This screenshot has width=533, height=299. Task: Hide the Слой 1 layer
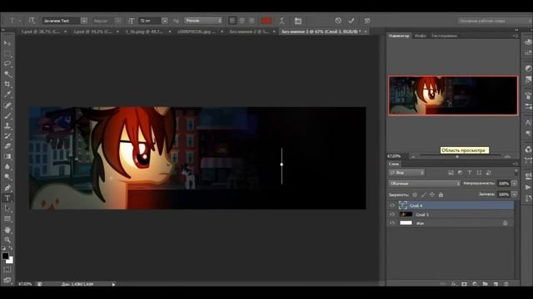[x=392, y=214]
